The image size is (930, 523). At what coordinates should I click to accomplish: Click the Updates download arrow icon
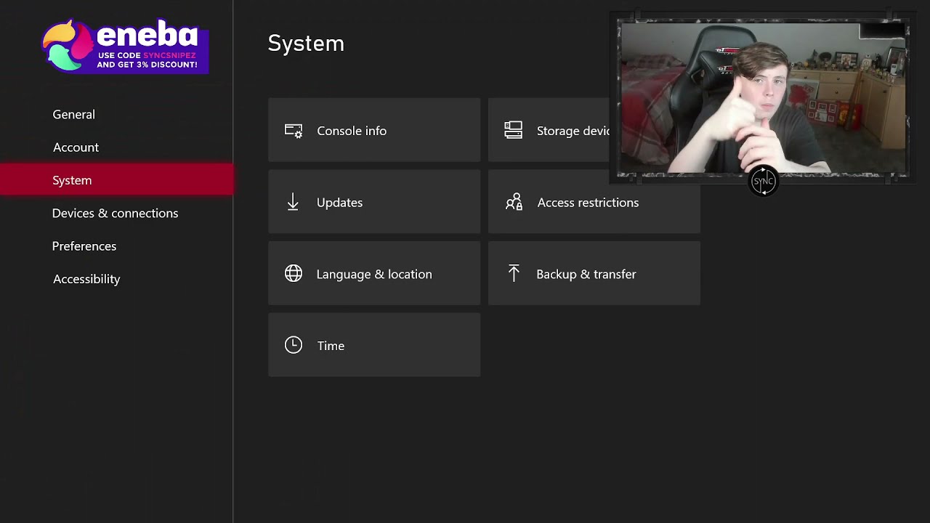[x=293, y=202]
